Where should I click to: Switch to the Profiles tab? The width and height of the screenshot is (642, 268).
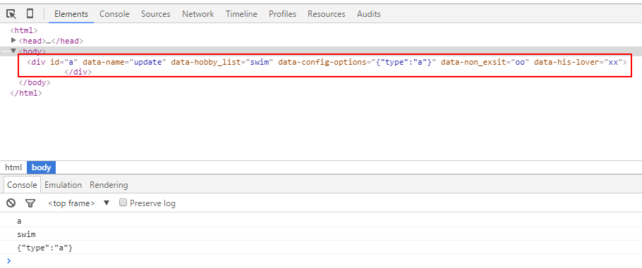pos(282,14)
